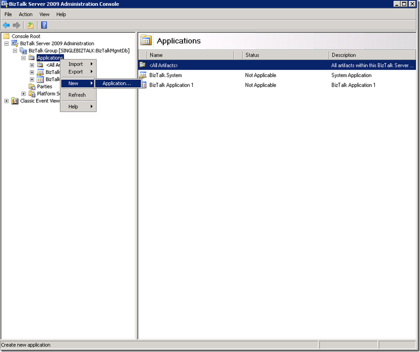Click the Platform Settings node icon
The height and width of the screenshot is (352, 420).
pyautogui.click(x=32, y=94)
